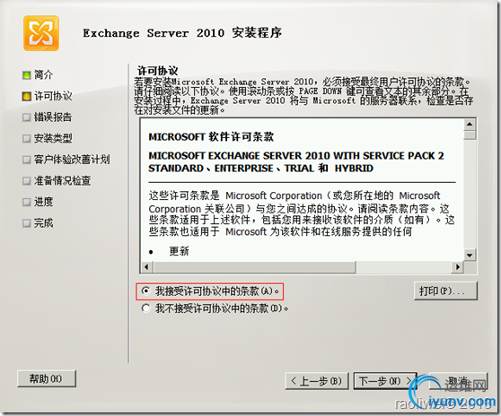The image size is (501, 416).
Task: Click the yellow 许可协议 step indicator
Action: coord(27,96)
